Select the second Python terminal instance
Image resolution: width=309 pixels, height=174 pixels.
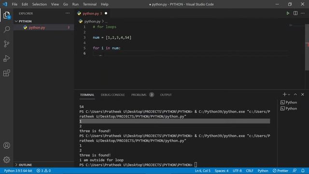click(289, 108)
